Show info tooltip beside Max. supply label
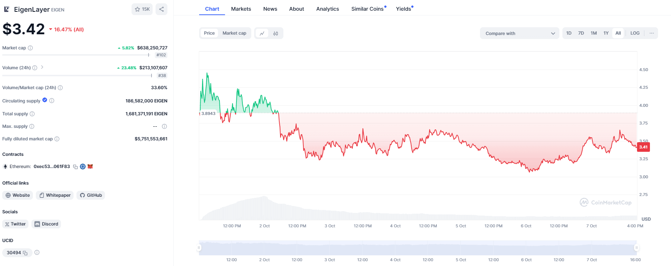 point(32,126)
